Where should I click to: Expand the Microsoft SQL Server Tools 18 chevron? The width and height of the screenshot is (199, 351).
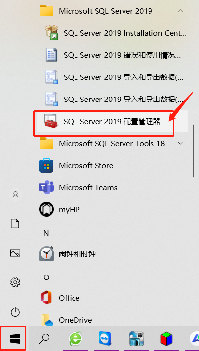click(180, 143)
